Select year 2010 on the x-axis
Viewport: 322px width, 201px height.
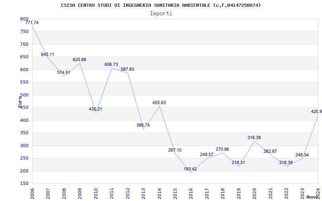[96, 193]
